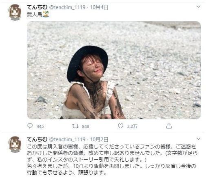Open the apology tweet text body
This screenshot has width=206, height=178.
click(112, 160)
